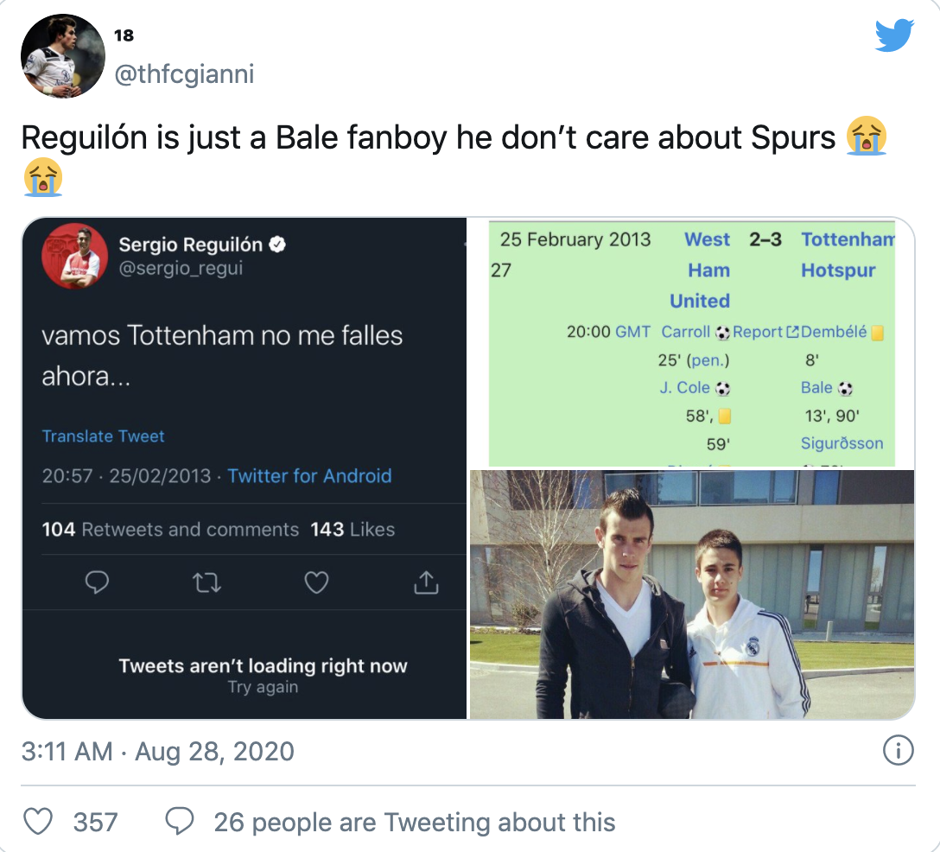Open @thfcgianni profile avatar

62,56
